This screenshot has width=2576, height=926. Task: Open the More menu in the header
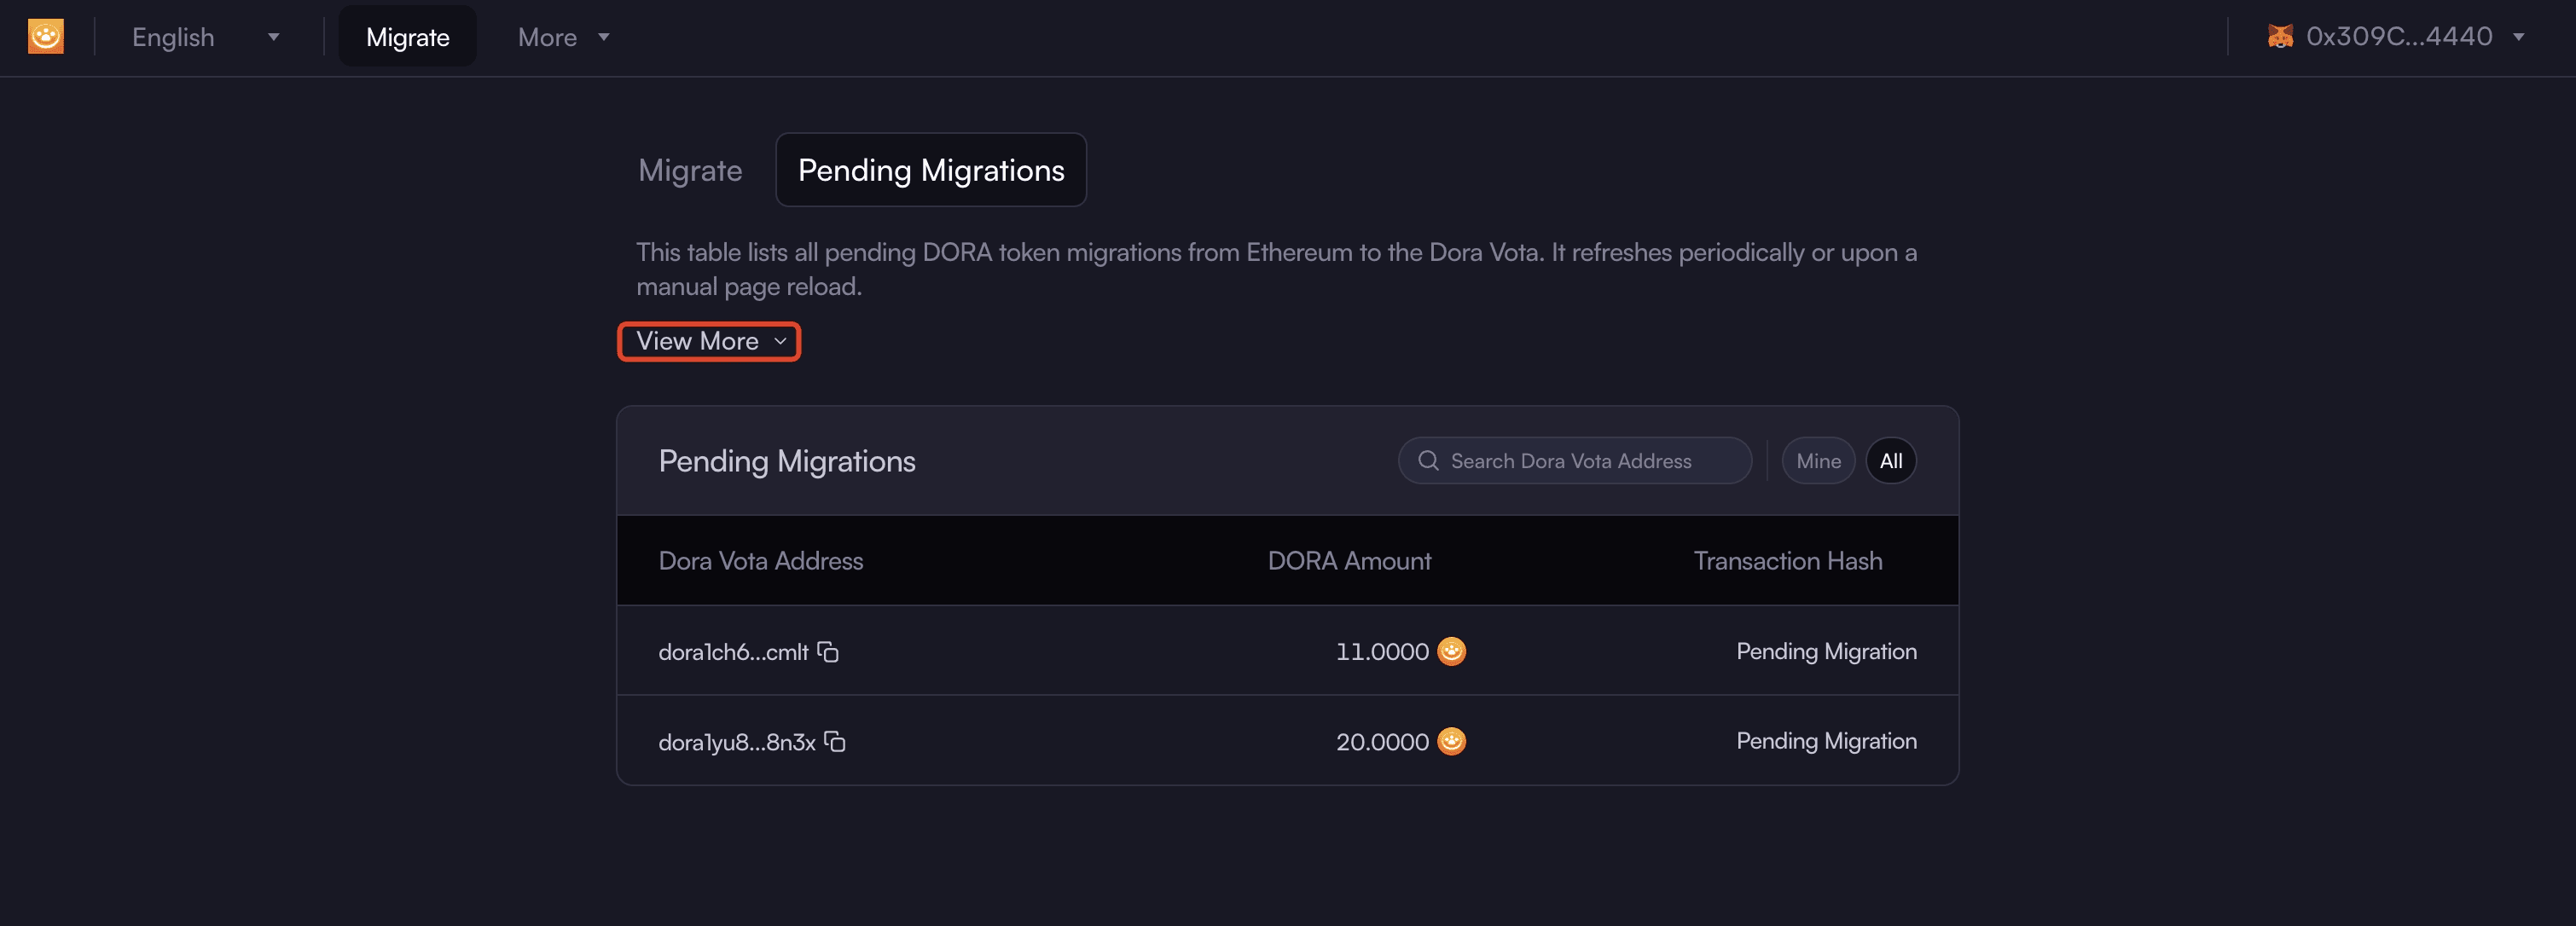(563, 37)
